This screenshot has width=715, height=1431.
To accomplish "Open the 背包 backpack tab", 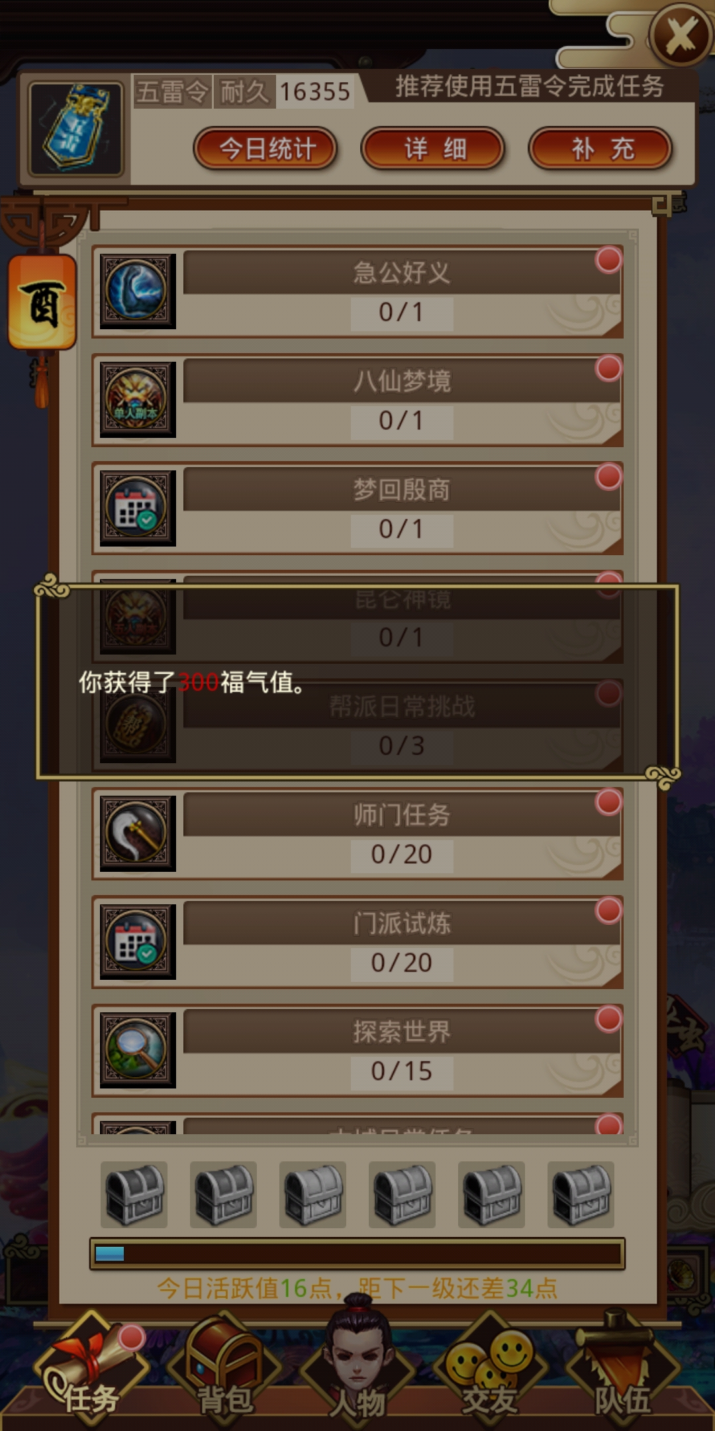I will [224, 1371].
